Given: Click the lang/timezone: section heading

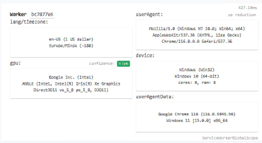Looking at the screenshot, I should [x=29, y=22].
